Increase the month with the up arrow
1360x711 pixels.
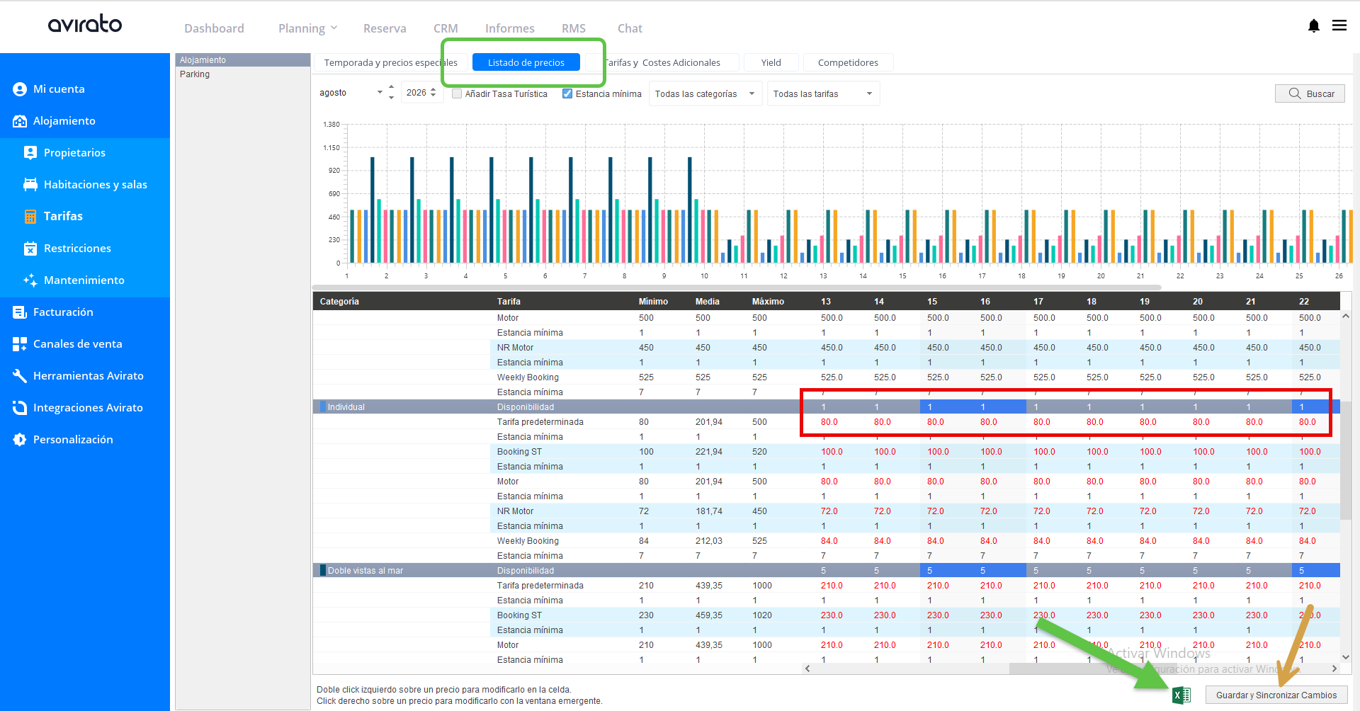pos(391,87)
